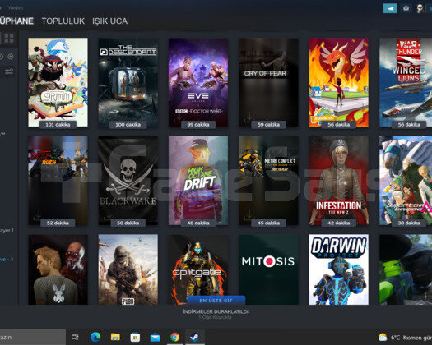Screen dimensions: 432x345
Task: Open the Super Mecha Champions cover
Action: tap(406, 181)
